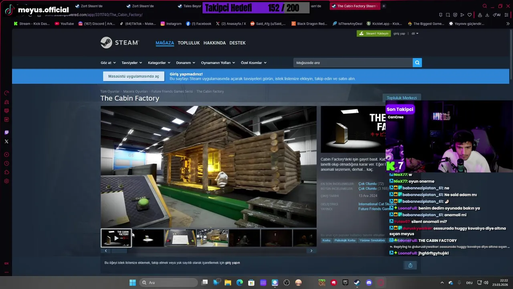Switch to the Tales Beyond browser tab
The height and width of the screenshot is (289, 513).
pos(190,6)
